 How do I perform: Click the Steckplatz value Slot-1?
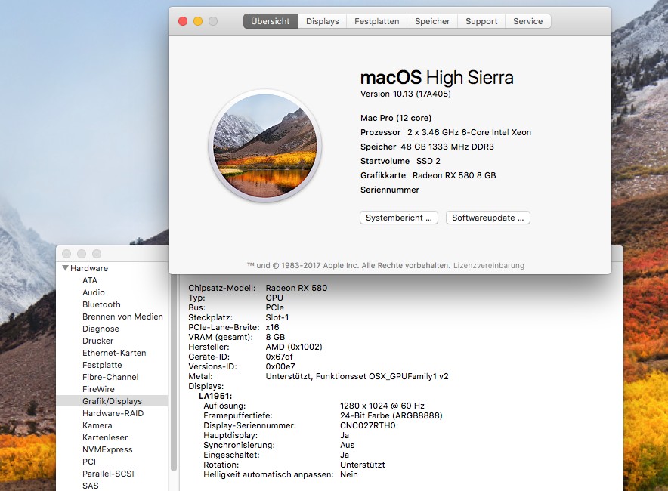[277, 317]
